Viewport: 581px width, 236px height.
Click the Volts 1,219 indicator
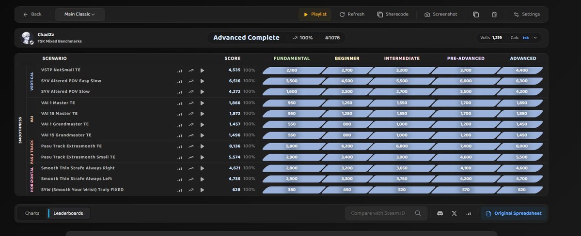(x=491, y=38)
